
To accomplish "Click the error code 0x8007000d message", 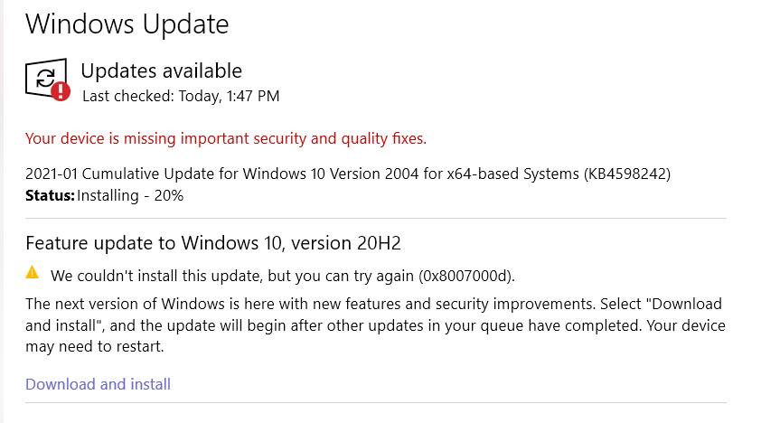I will click(283, 276).
